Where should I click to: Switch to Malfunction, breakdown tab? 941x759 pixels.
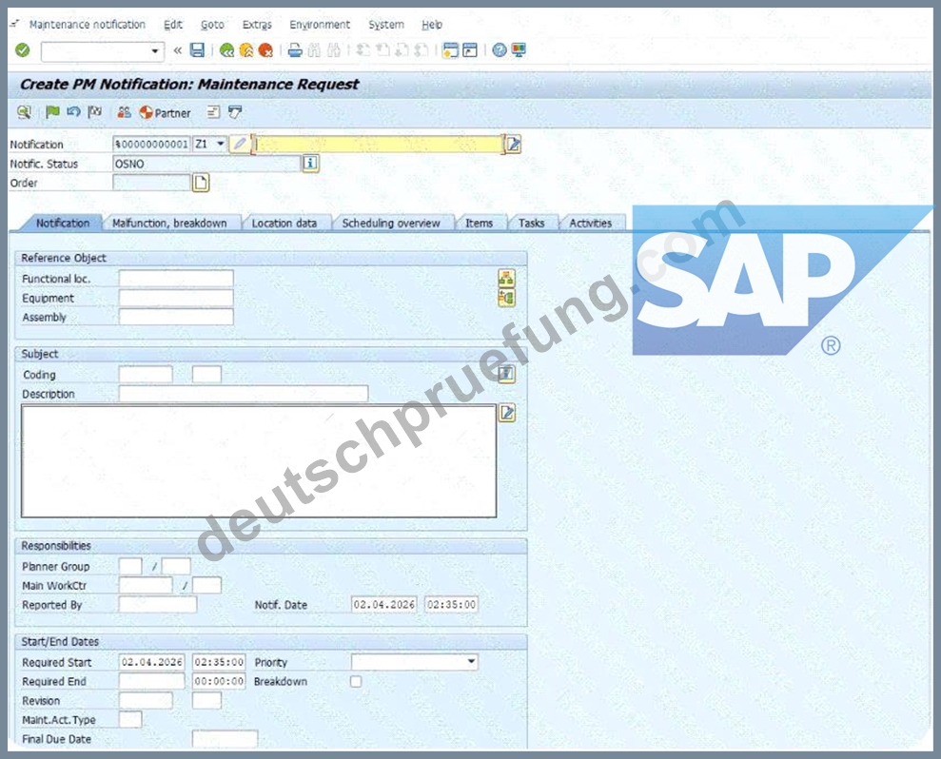point(169,224)
